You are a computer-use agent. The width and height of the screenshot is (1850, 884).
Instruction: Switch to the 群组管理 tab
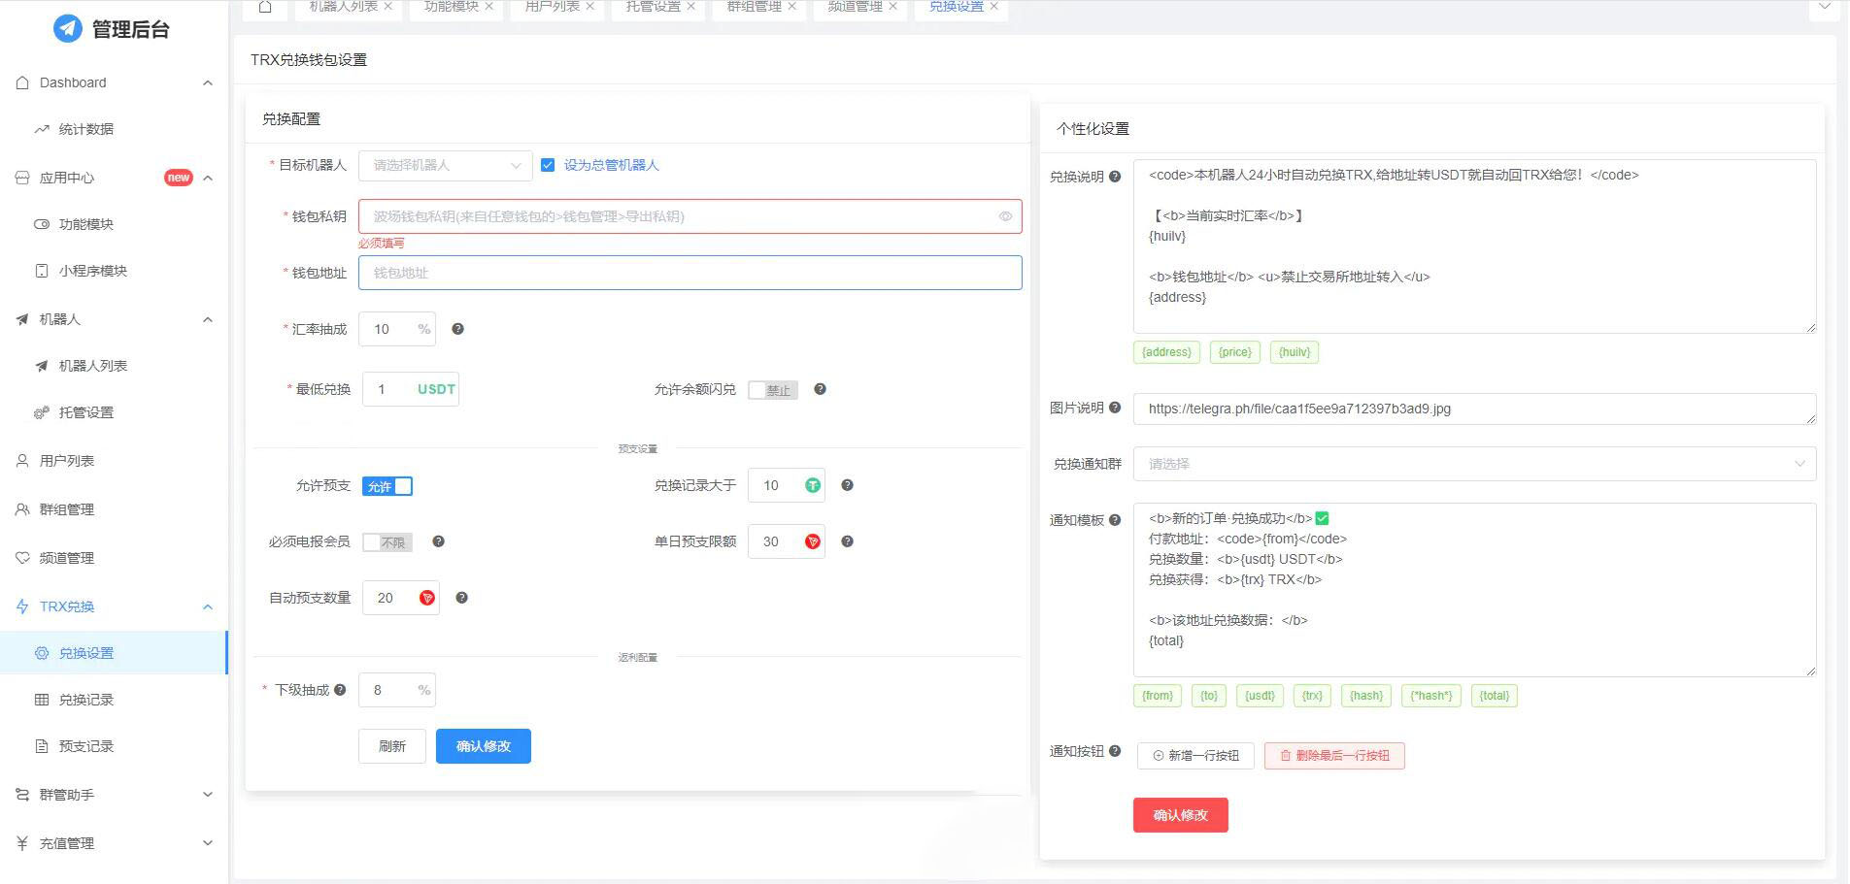click(x=753, y=6)
